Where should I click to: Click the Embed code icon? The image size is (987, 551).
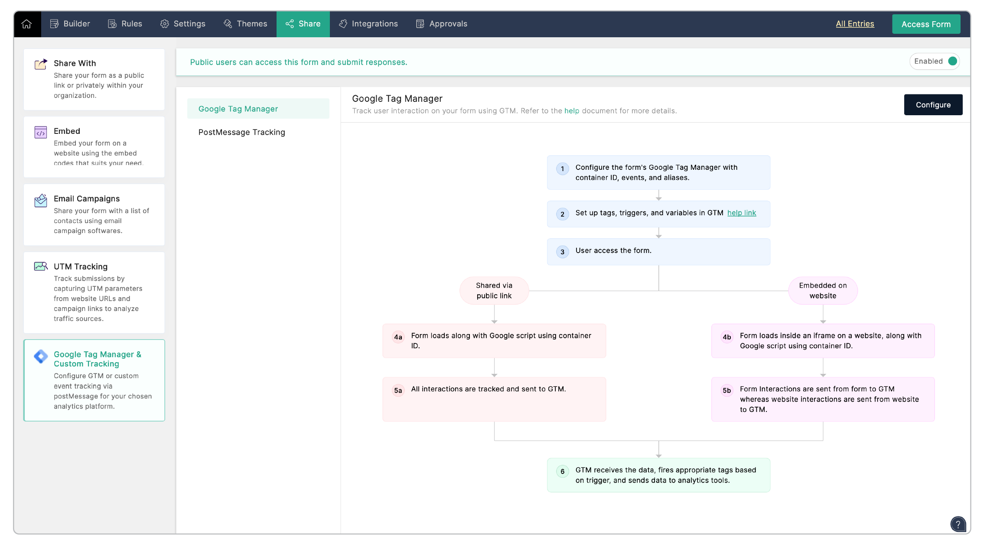[x=41, y=132]
